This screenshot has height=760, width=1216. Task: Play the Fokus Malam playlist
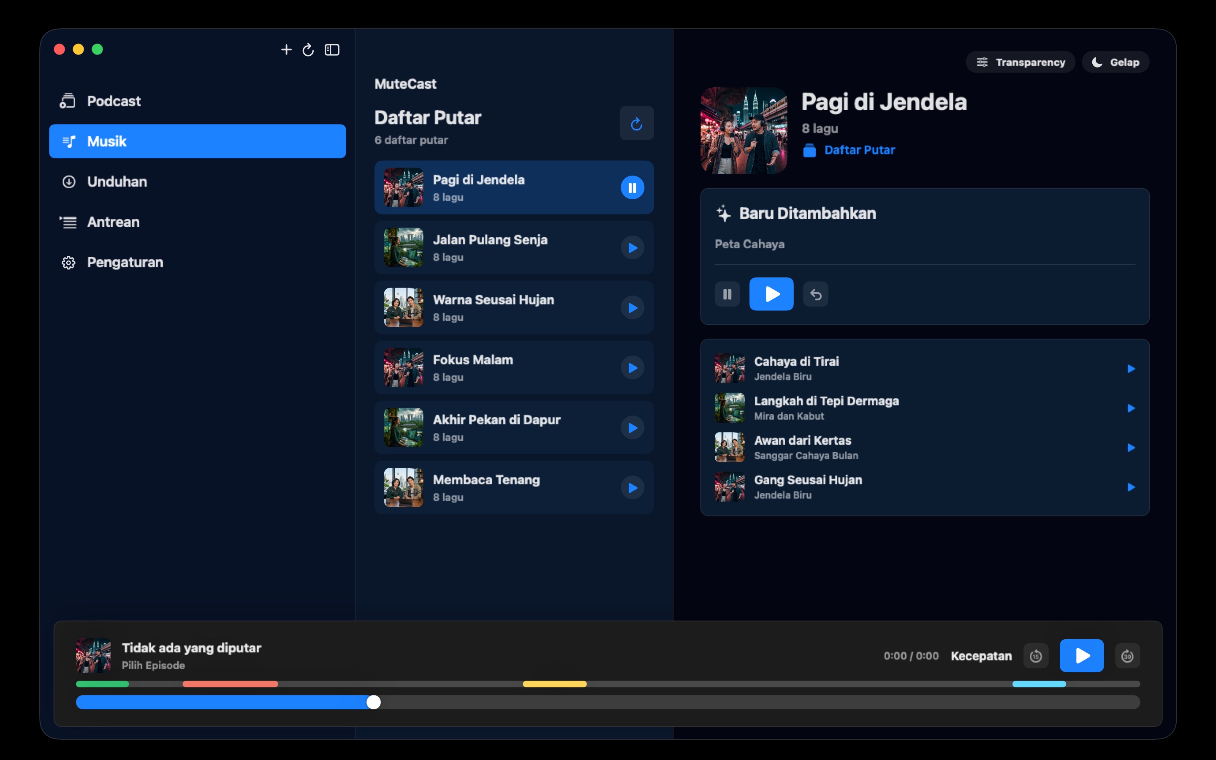pyautogui.click(x=632, y=368)
